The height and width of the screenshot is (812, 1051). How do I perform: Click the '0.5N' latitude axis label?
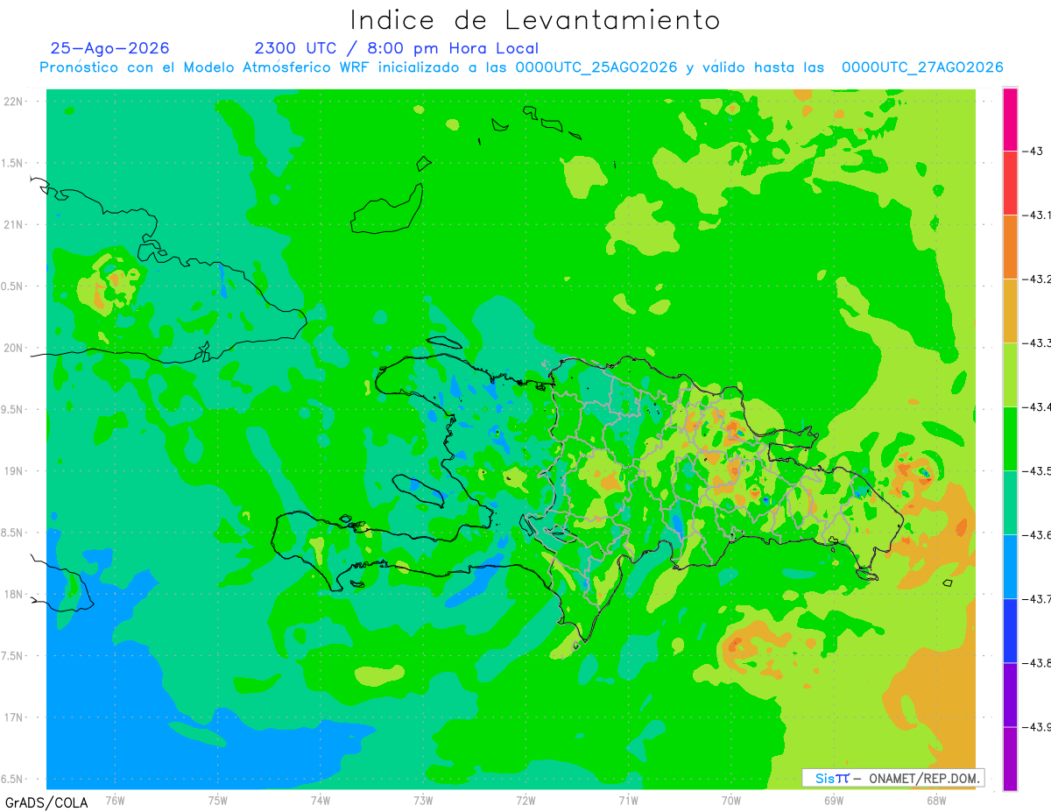(x=13, y=286)
